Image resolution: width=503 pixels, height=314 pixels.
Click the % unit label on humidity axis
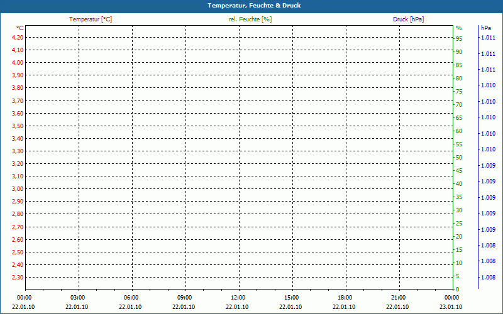(459, 28)
